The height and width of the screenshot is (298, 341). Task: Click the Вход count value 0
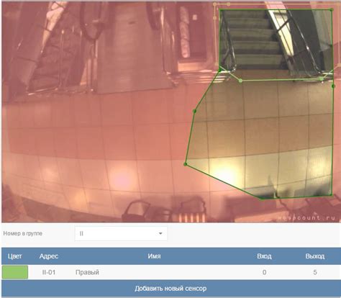[x=264, y=272]
